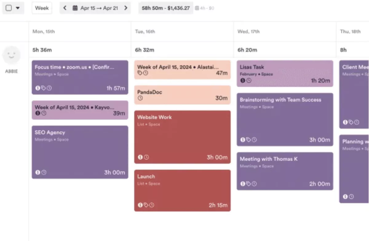369x241 pixels.
Task: Select the tag icon on the Focus time entry
Action: coord(43,87)
